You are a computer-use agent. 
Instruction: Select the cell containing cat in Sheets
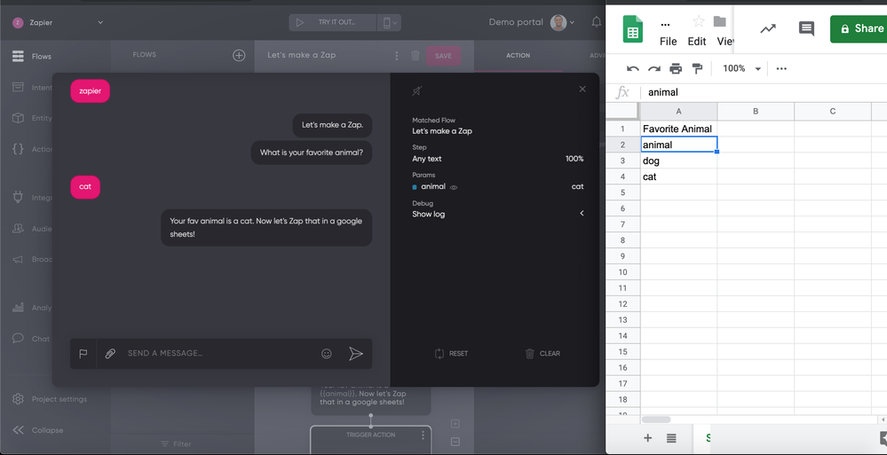click(679, 177)
